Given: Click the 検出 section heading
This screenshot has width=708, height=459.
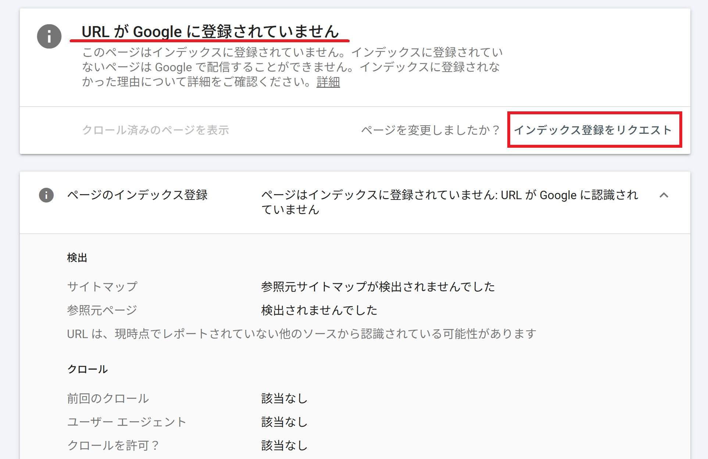Looking at the screenshot, I should [77, 258].
